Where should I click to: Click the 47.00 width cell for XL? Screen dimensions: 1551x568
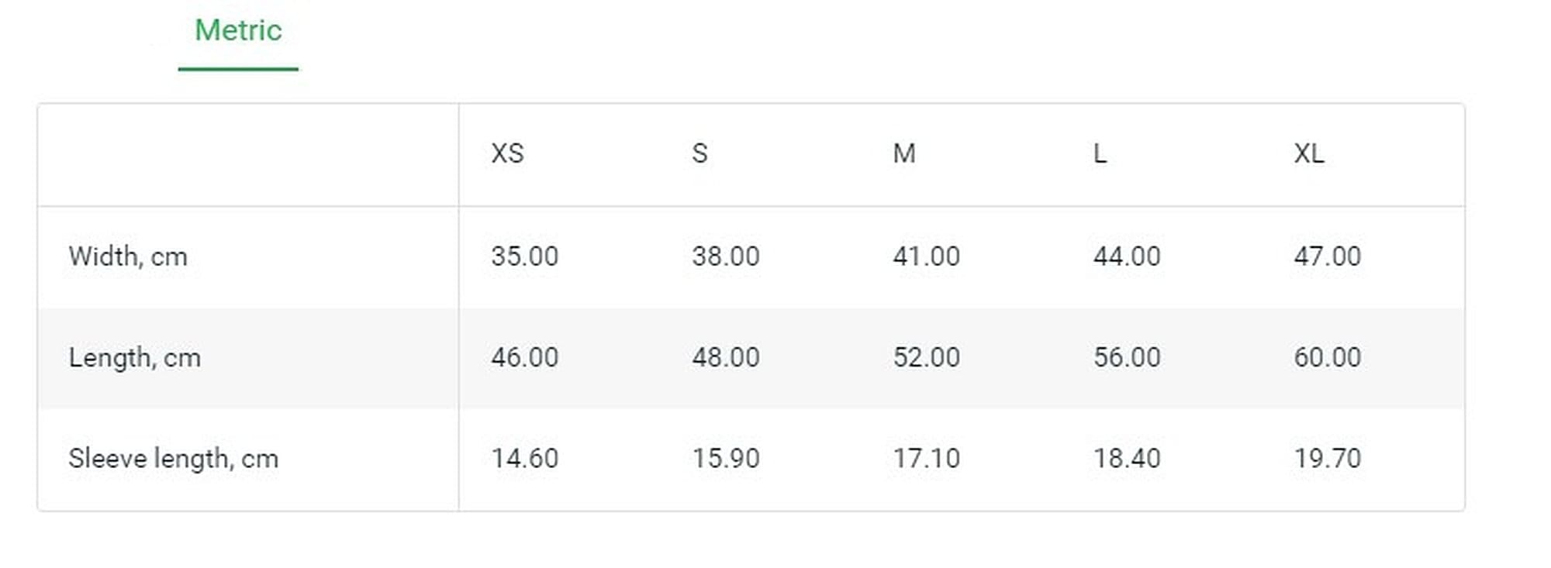coord(1328,256)
